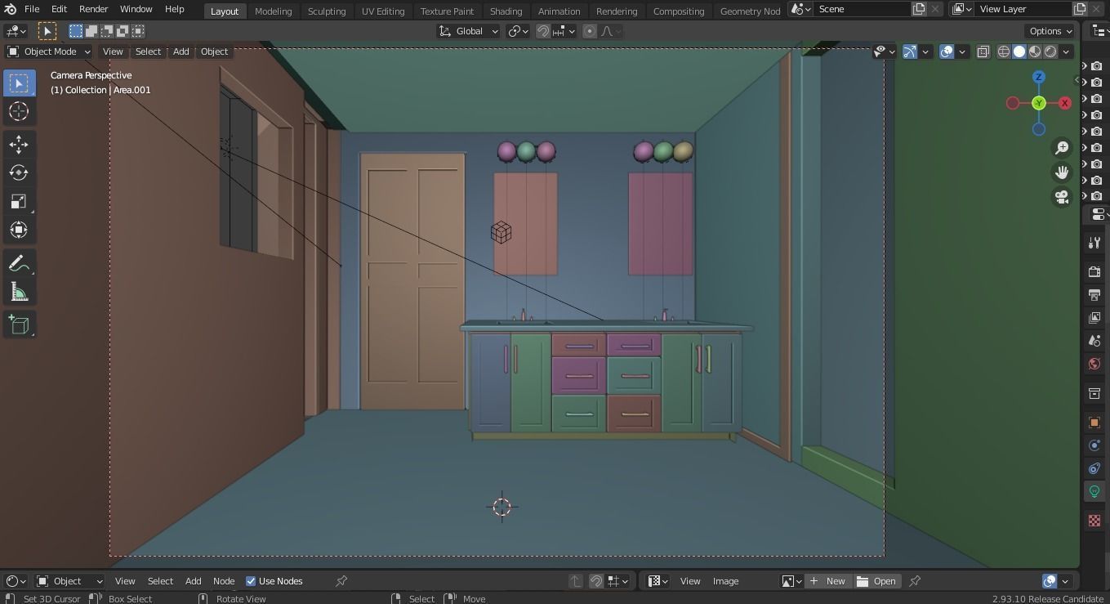Switch to the Compositing workspace tab
This screenshot has width=1110, height=604.
click(679, 11)
